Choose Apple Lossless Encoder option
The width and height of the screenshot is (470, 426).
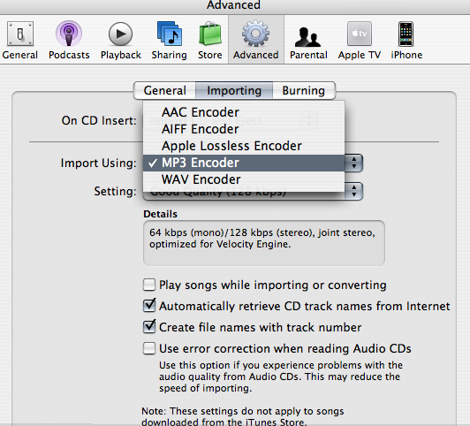[244, 146]
